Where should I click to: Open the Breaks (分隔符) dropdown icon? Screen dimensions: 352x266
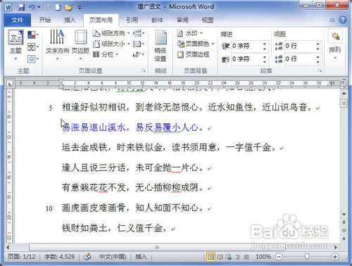[139, 33]
